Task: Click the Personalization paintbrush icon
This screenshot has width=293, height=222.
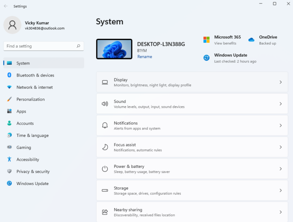Action: click(x=10, y=99)
